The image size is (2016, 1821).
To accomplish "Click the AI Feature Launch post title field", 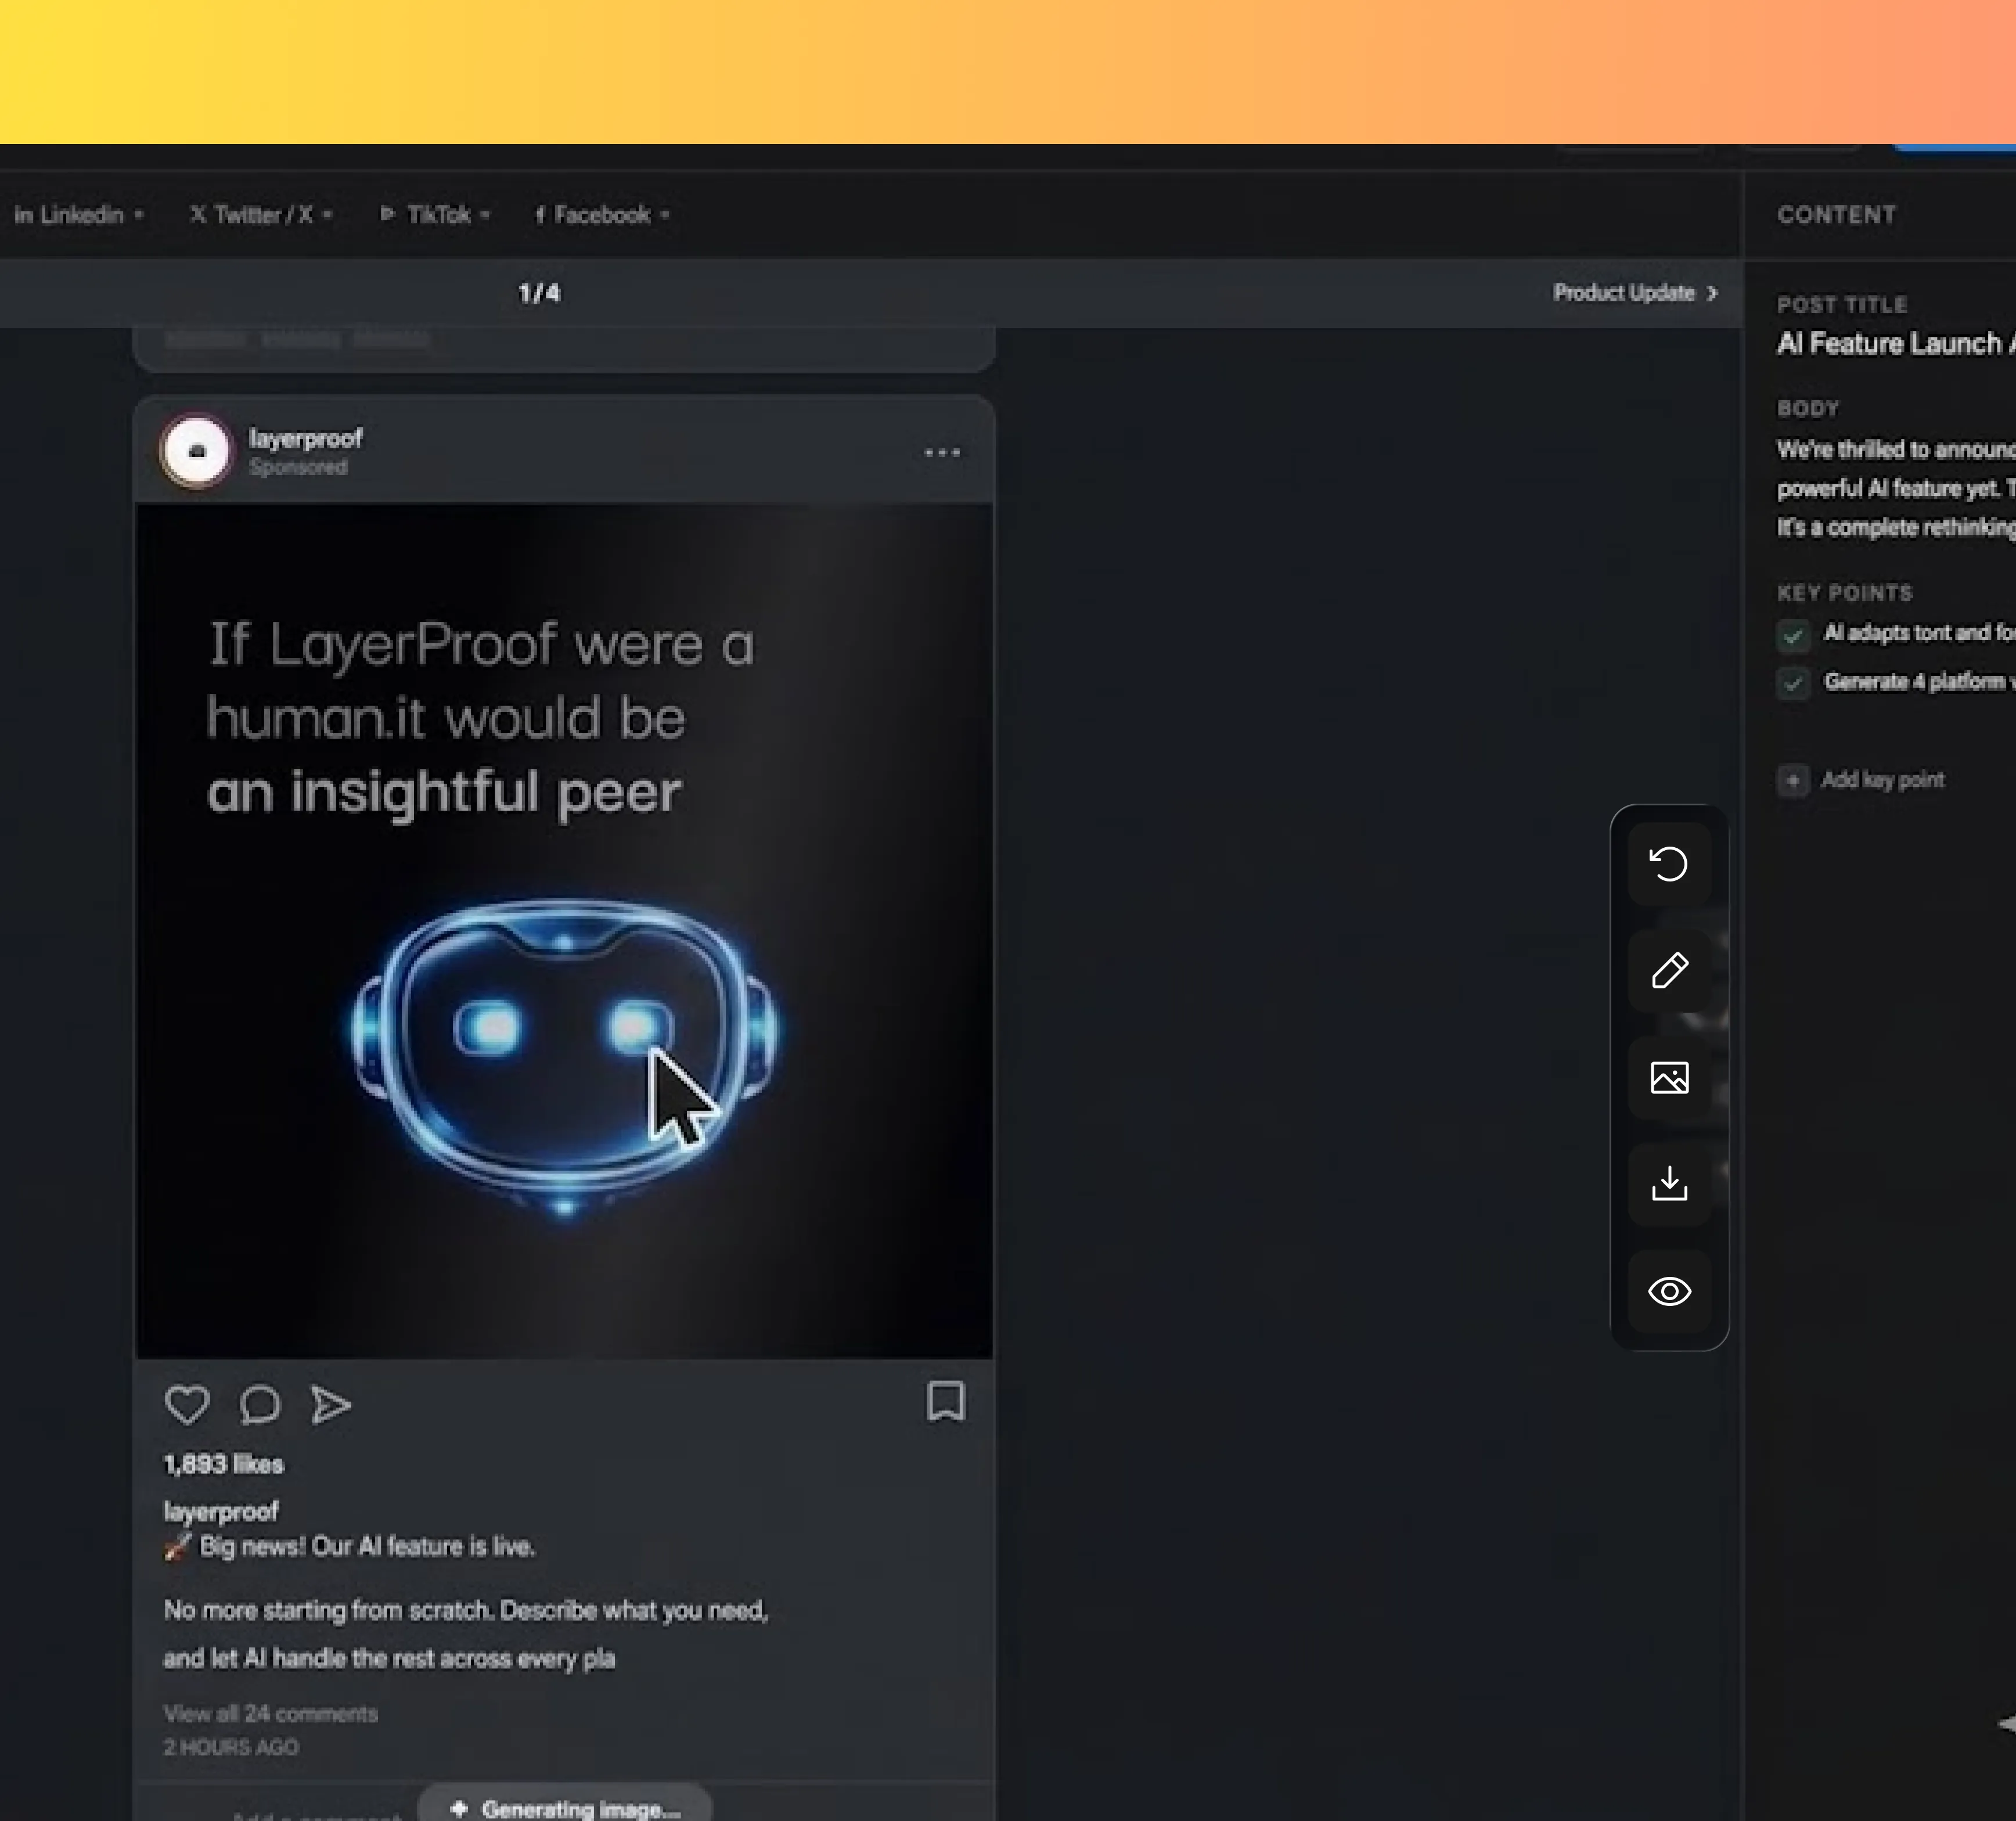I will tap(1890, 344).
